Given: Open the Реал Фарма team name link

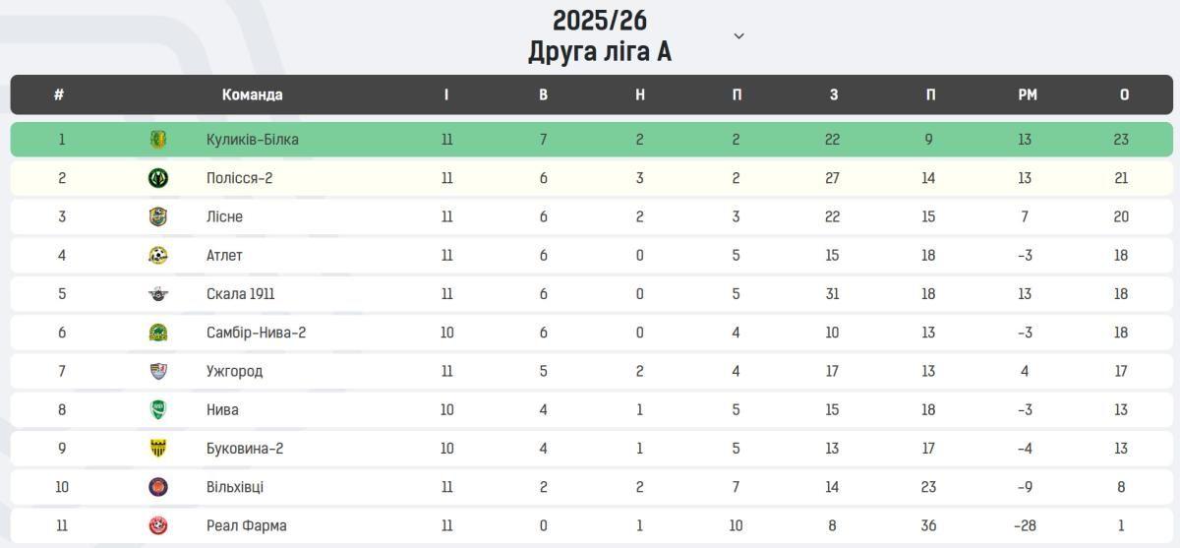Looking at the screenshot, I should click(246, 525).
